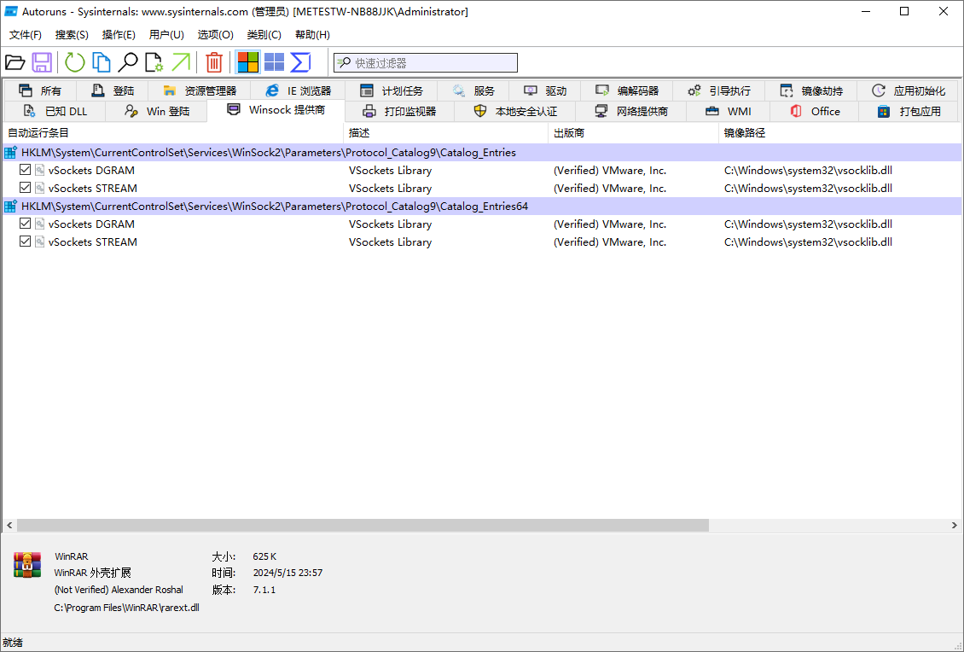The image size is (964, 652).
Task: Switch to the 本地安全认证 tab
Action: coord(515,111)
